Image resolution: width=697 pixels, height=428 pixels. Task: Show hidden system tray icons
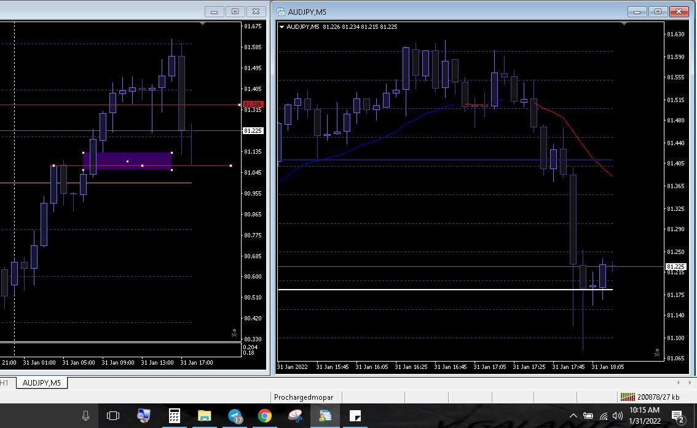pos(573,416)
